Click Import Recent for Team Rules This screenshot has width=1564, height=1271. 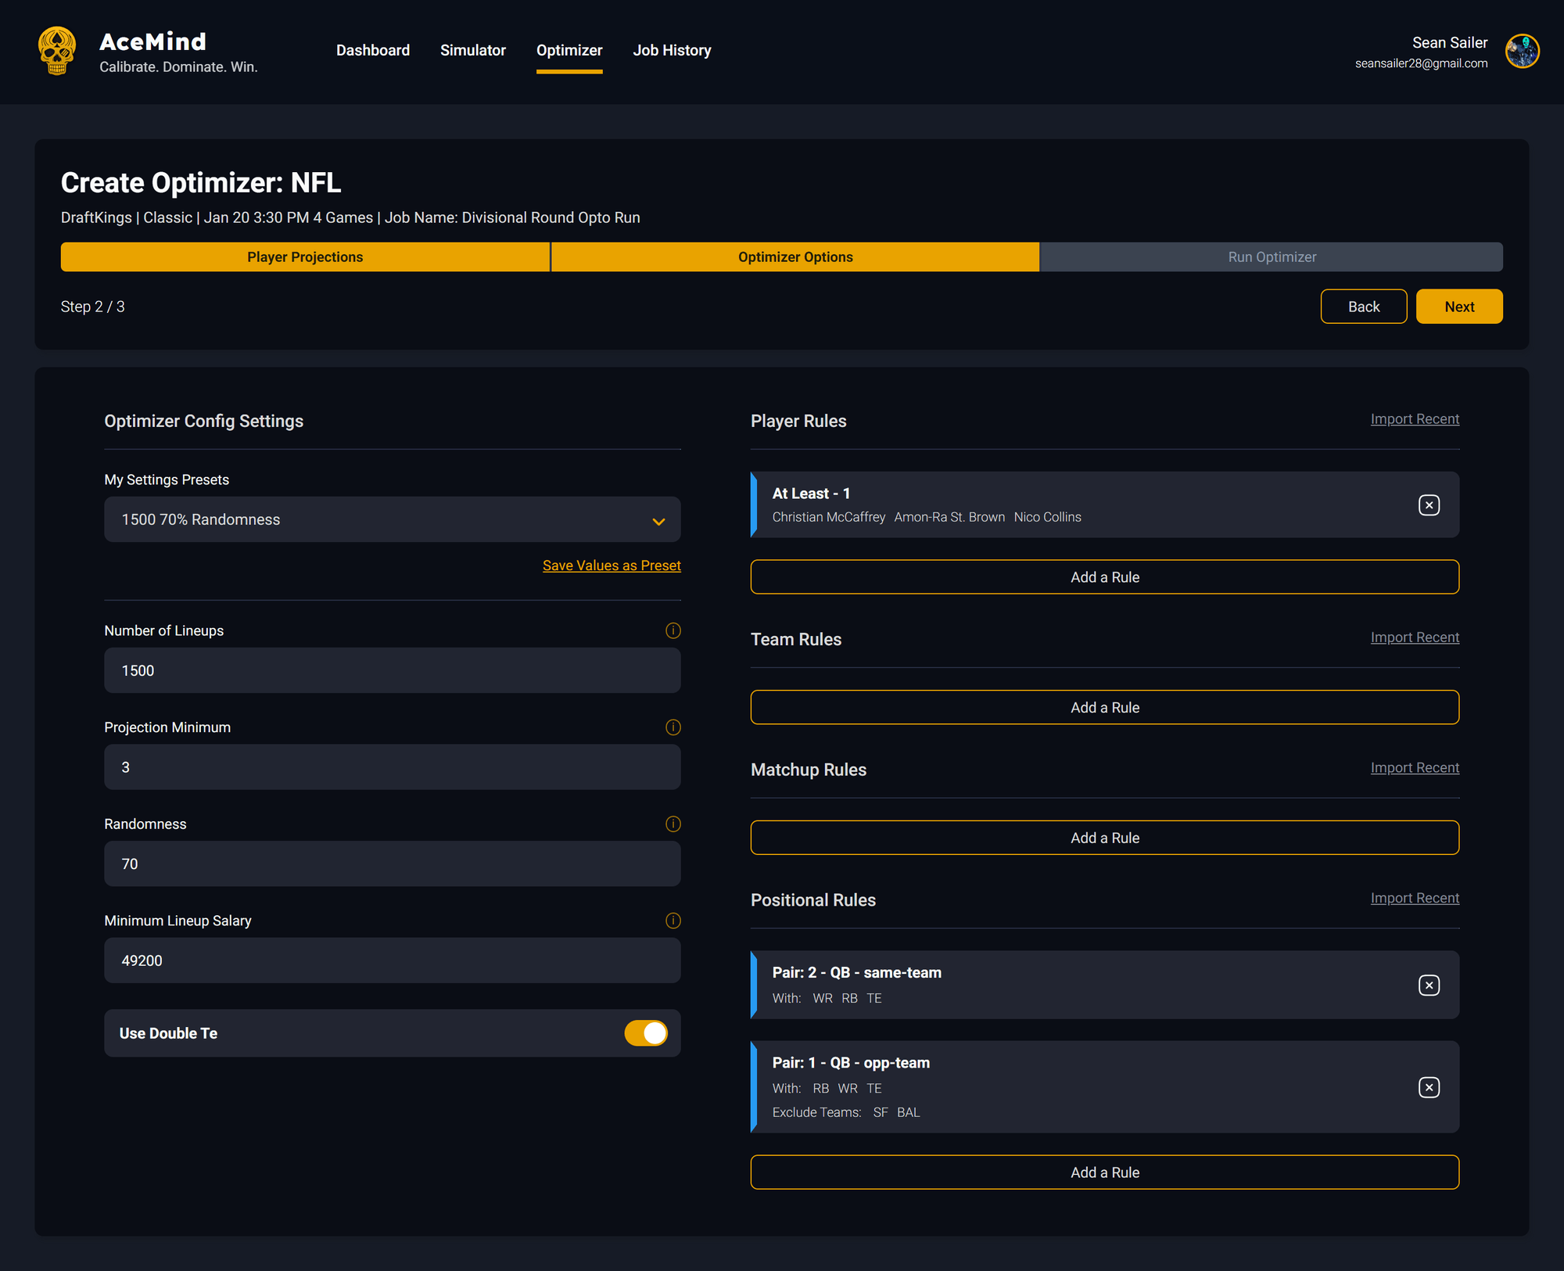(x=1415, y=637)
